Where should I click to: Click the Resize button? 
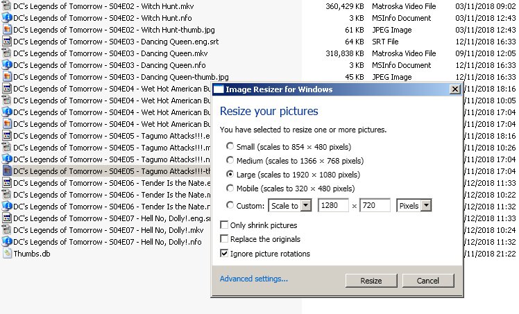click(x=371, y=281)
